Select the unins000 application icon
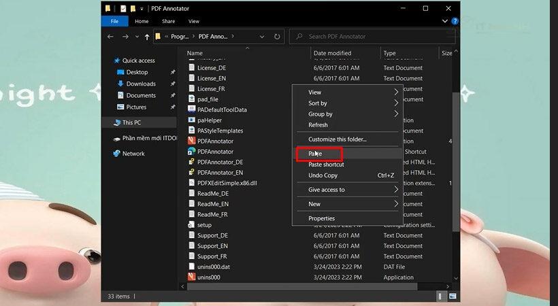 191,277
